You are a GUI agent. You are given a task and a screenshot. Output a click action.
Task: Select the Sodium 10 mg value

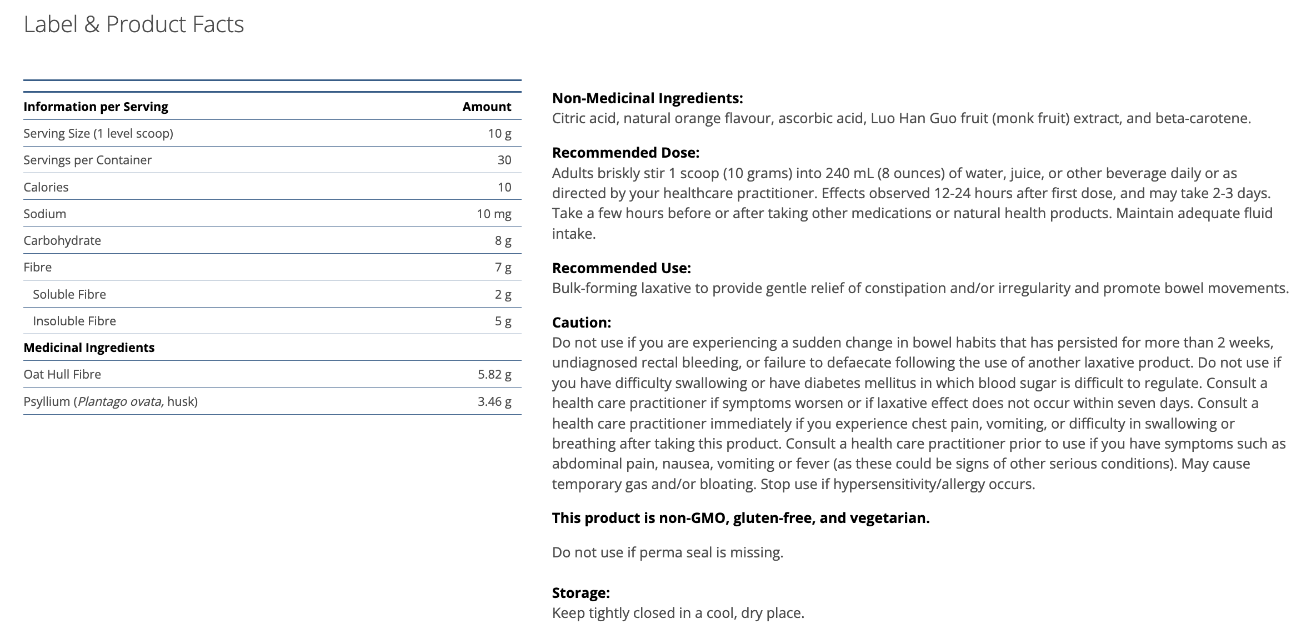[494, 214]
